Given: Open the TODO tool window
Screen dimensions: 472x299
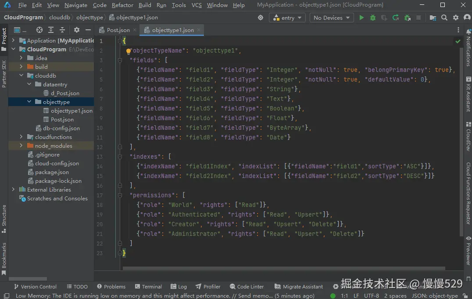Looking at the screenshot, I should [77, 287].
